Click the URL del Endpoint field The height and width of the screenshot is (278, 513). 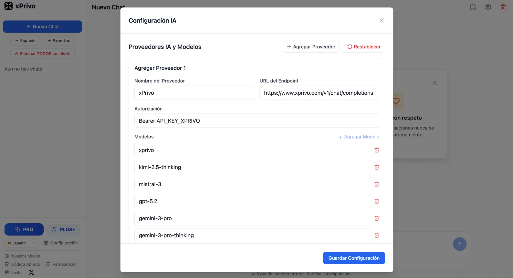(319, 93)
